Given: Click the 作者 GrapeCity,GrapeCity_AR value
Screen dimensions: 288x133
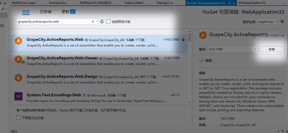Looking at the screenshot, I should coord(238,125).
